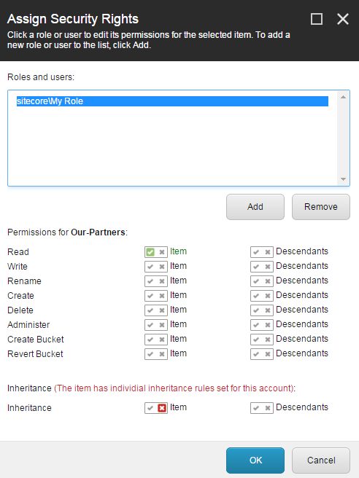This screenshot has height=478, width=359.
Task: Click the roles list scroll-up arrow
Action: tap(343, 97)
